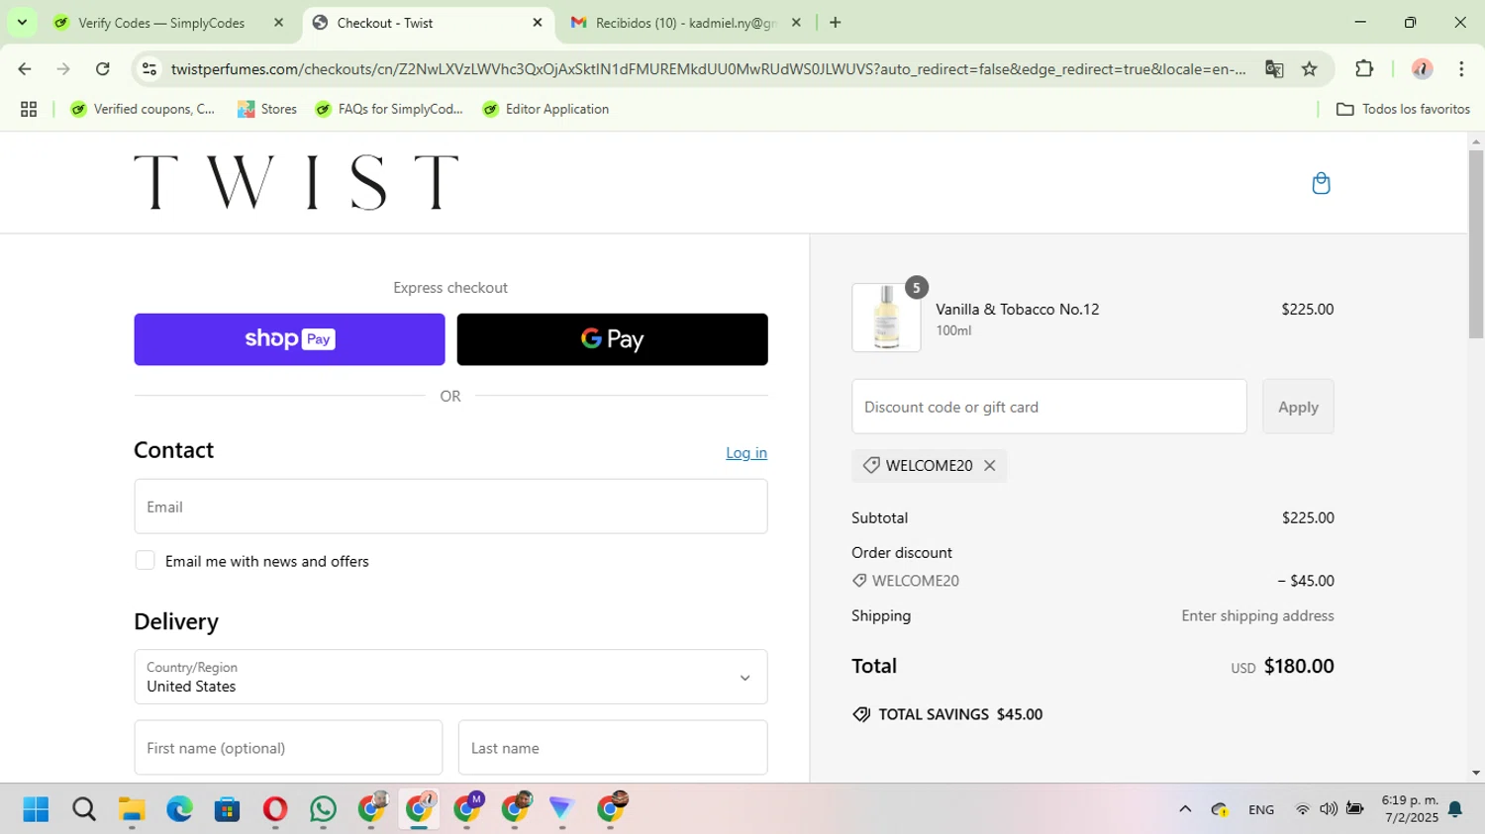The height and width of the screenshot is (834, 1485).
Task: Click the TWIST logo
Action: coord(296,182)
